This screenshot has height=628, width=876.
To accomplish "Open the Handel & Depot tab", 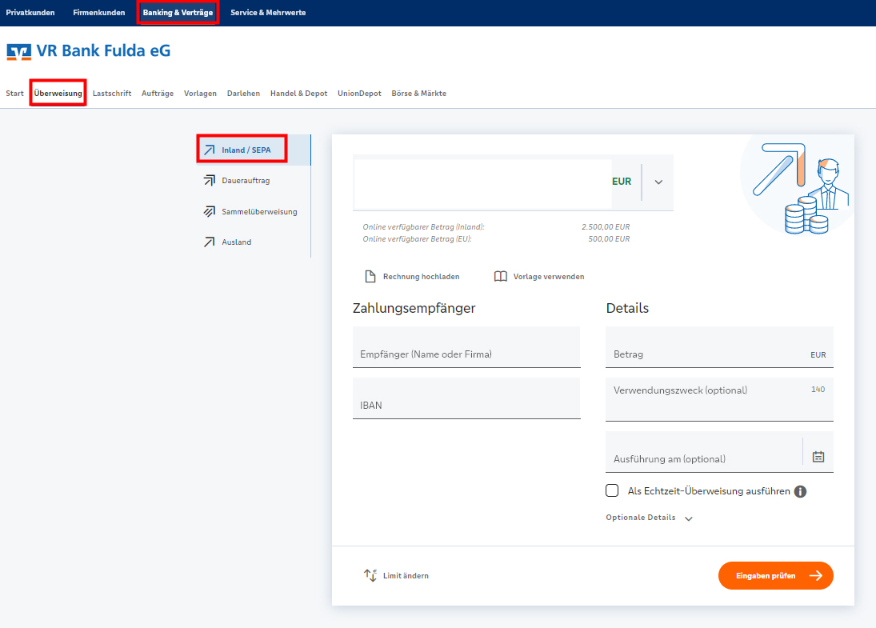I will tap(299, 94).
